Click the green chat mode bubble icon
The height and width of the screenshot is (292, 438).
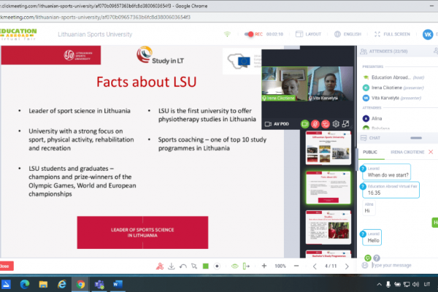pyautogui.click(x=368, y=258)
